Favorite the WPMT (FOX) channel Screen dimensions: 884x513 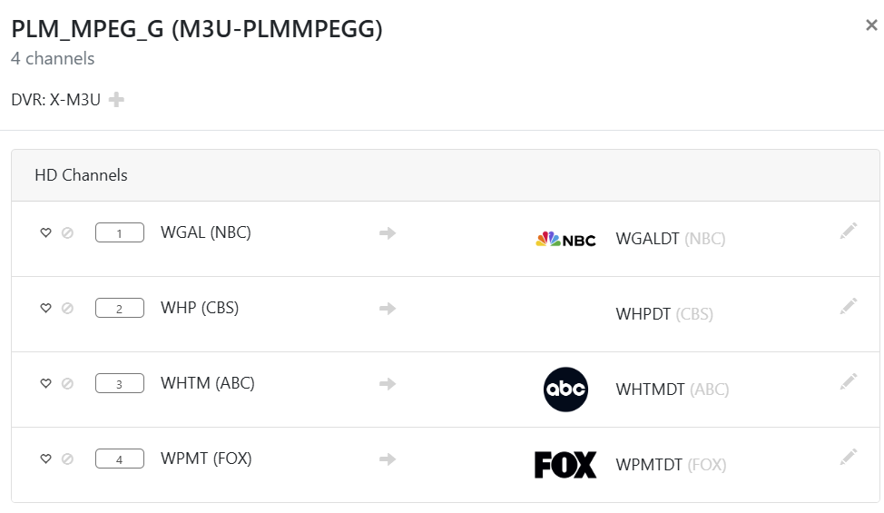coord(45,459)
